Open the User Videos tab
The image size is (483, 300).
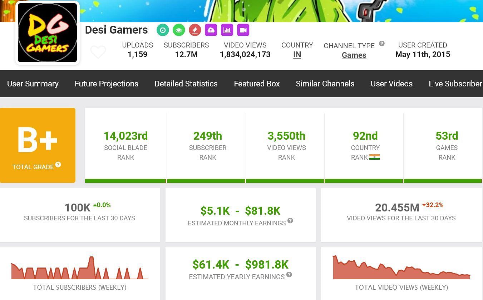point(391,84)
